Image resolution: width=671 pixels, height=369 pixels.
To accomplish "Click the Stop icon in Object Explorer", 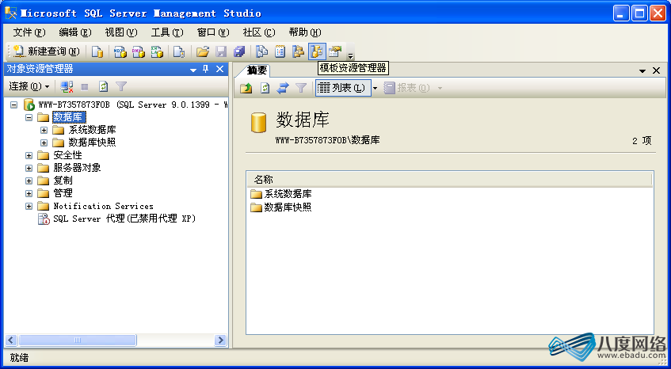I will tap(85, 87).
